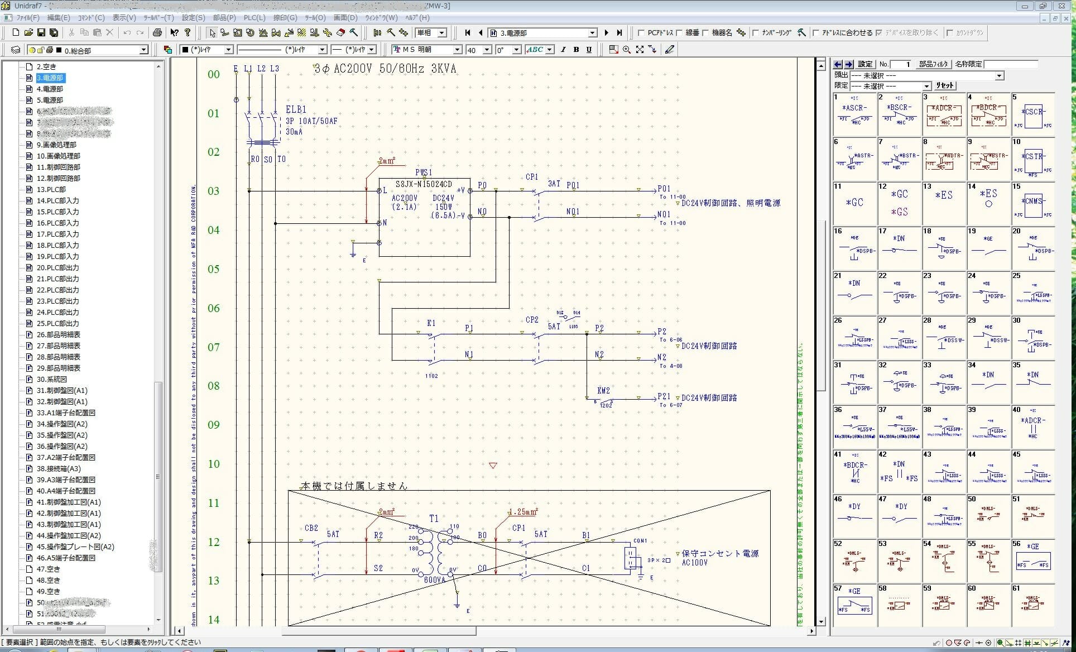Click the layers stack icon
The image size is (1076, 652).
[16, 50]
